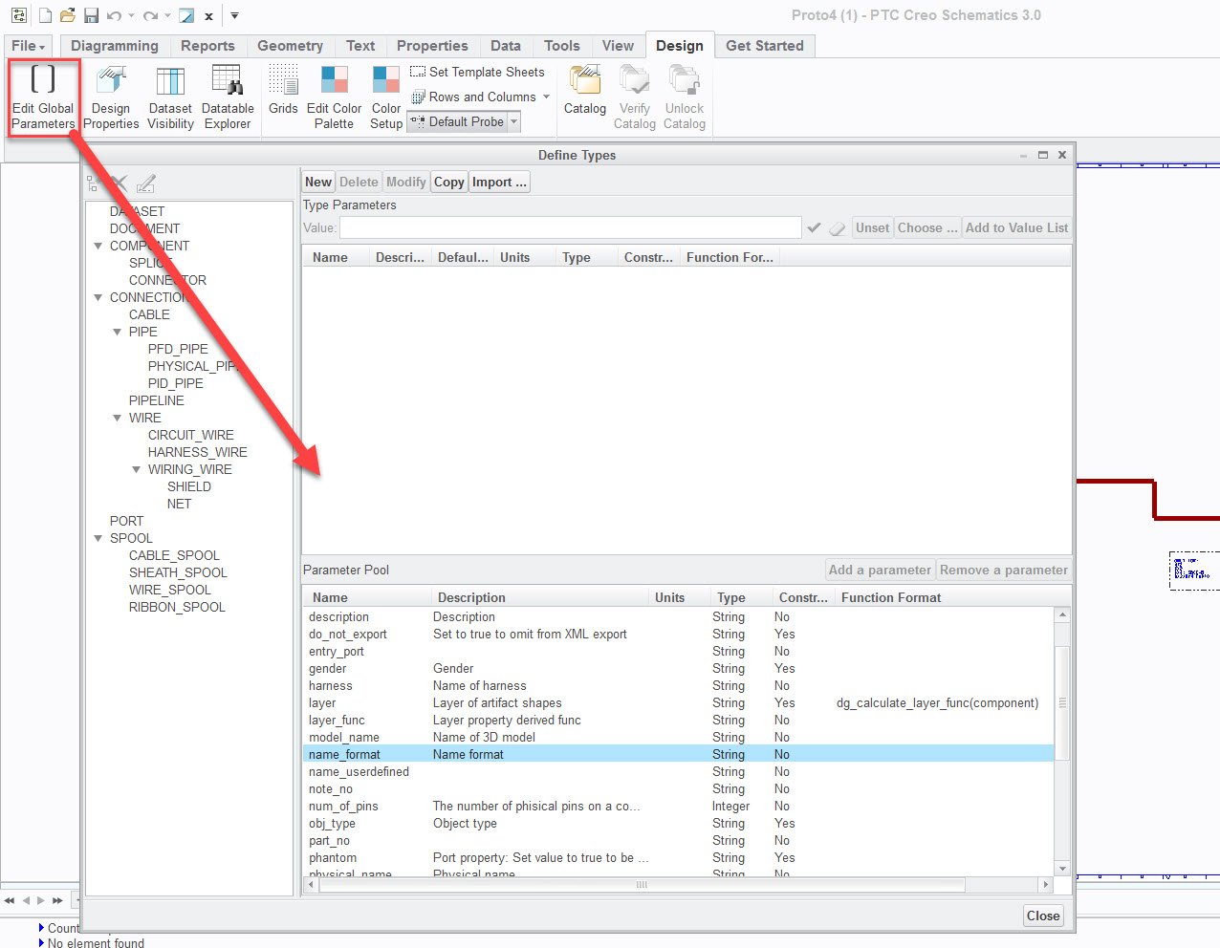Click the Edit Global Parameters button
The width and height of the screenshot is (1220, 948).
[x=43, y=97]
